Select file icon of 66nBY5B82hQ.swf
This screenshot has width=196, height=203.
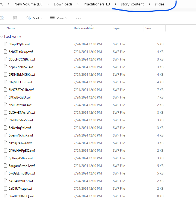coord(5,196)
